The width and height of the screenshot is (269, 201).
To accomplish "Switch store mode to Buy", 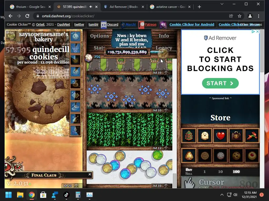I will pyautogui.click(x=189, y=170).
